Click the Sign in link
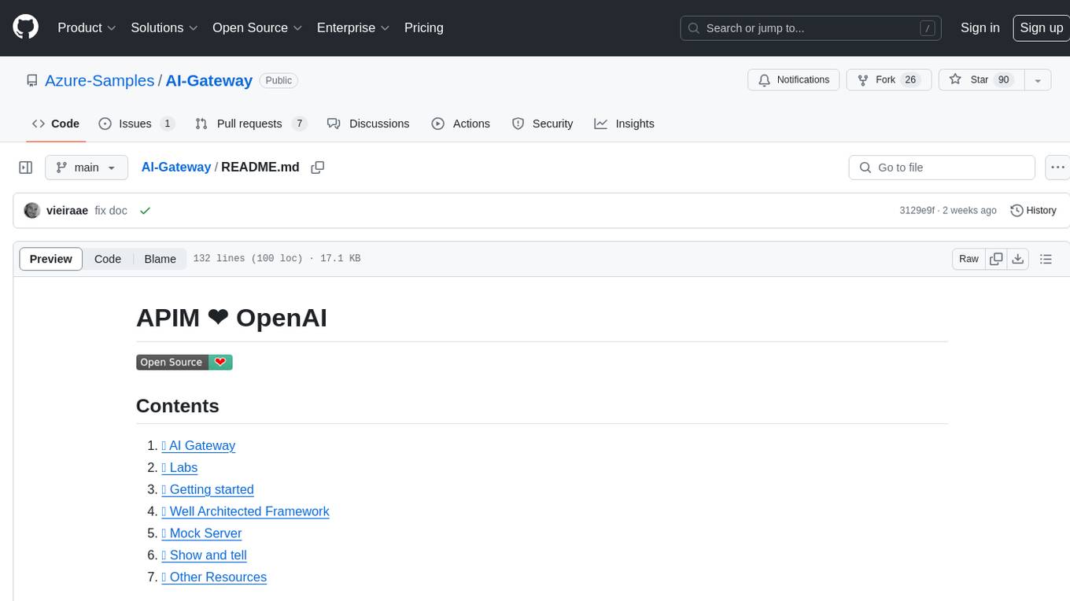The width and height of the screenshot is (1070, 601). pos(980,28)
